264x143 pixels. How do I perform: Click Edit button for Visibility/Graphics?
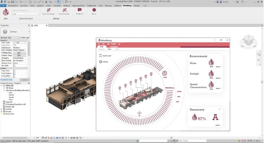pyautogui.click(x=19, y=53)
